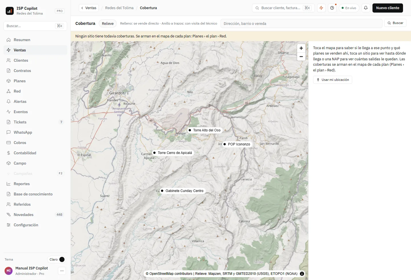
Task: Select Torre Alto del Oso marker
Action: [x=204, y=130]
